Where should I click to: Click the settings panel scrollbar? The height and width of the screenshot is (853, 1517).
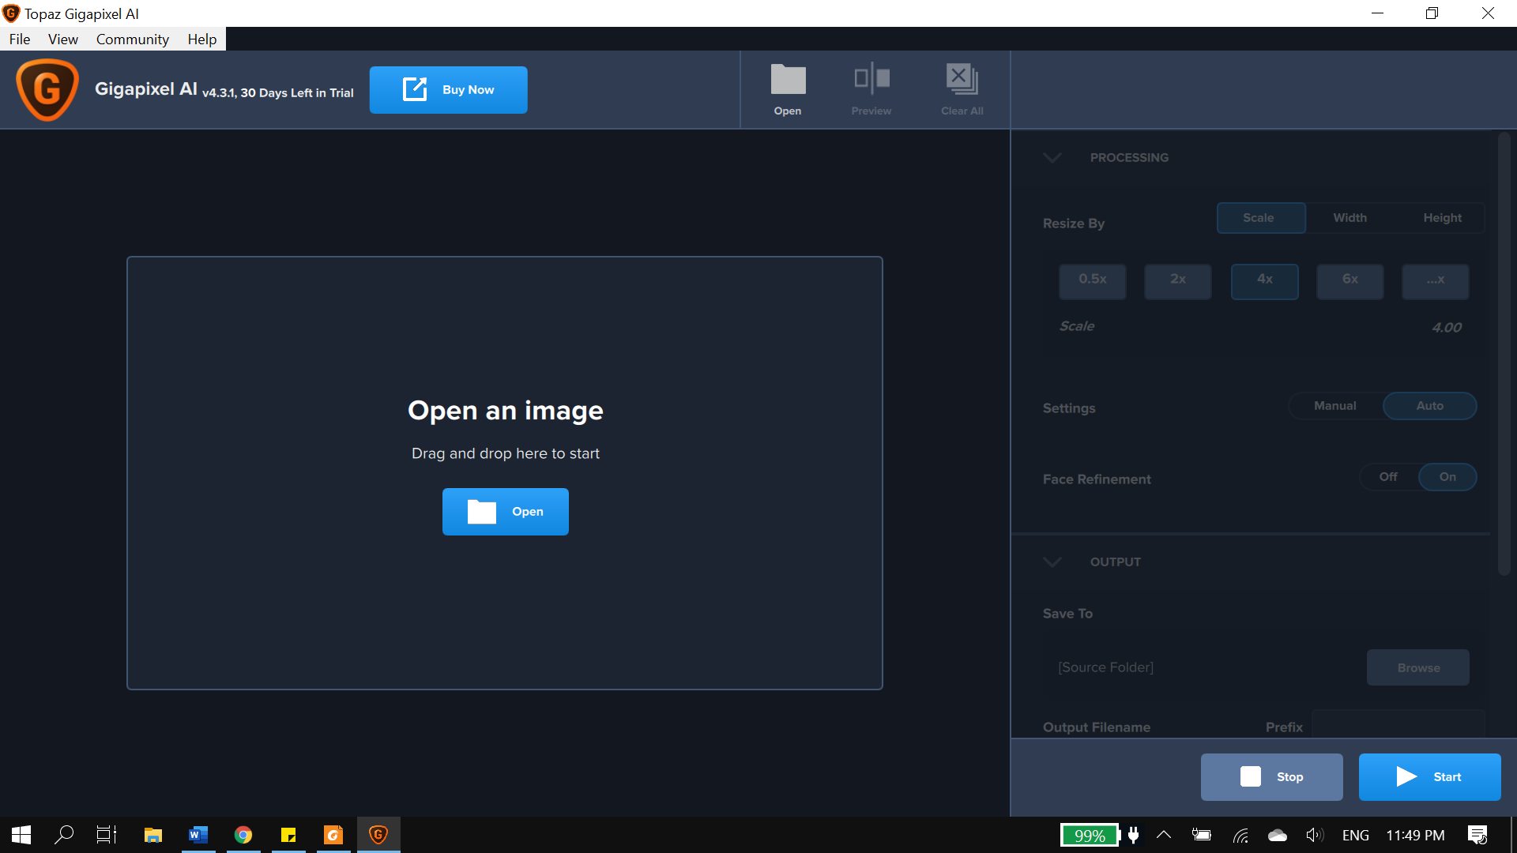pos(1504,354)
